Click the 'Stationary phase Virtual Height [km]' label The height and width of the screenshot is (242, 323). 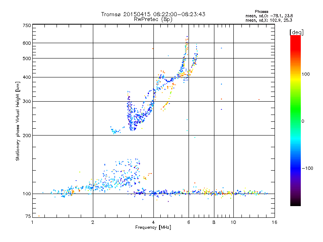coord(17,121)
